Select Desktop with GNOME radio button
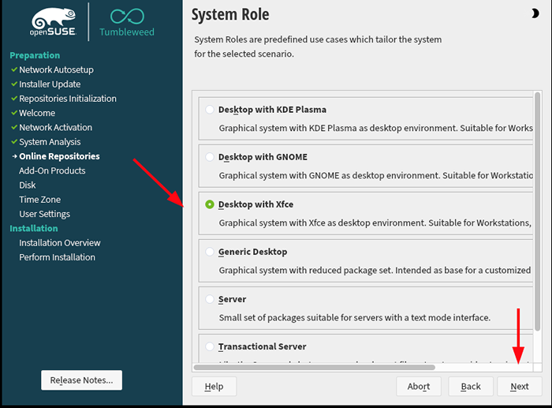 click(x=210, y=157)
